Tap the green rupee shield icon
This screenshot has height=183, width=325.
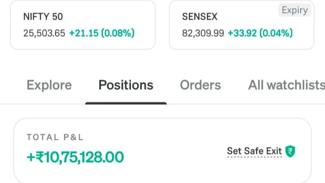(x=290, y=151)
